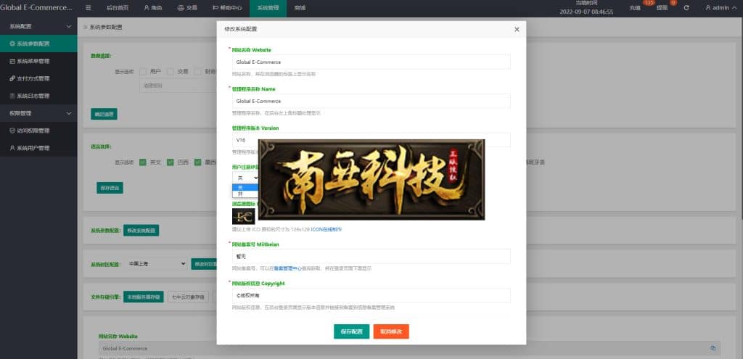This screenshot has width=743, height=359.
Task: Uncheck the 巴西 language checkbox
Action: coord(170,162)
